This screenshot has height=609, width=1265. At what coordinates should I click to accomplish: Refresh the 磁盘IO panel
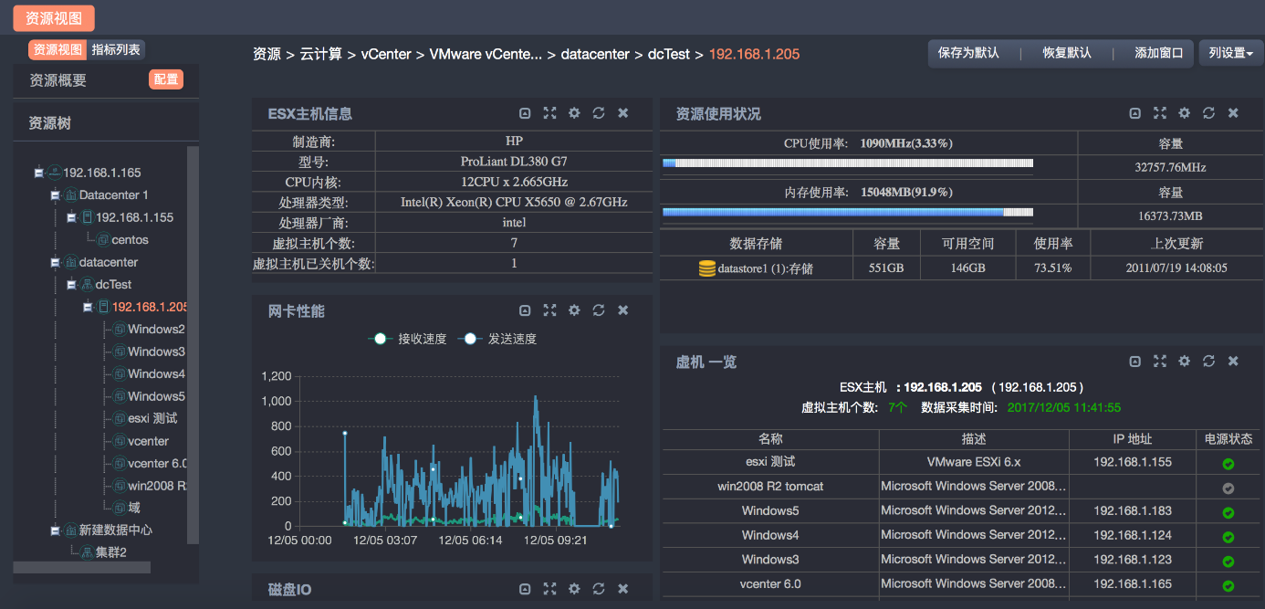(599, 589)
